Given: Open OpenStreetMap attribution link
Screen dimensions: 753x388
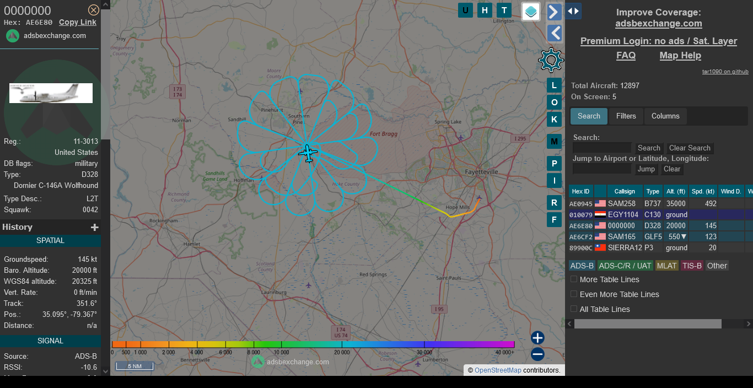Looking at the screenshot, I should (498, 370).
